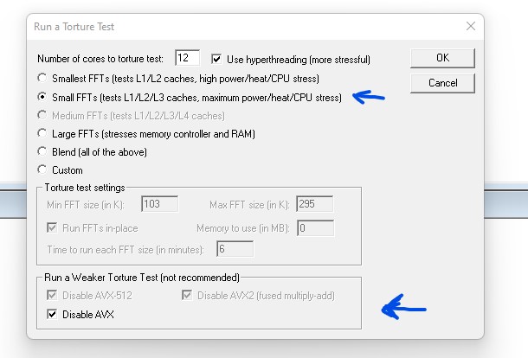Viewport: 528px width, 358px height.
Task: Toggle the Use hyperthreading checkbox
Action: (217, 59)
